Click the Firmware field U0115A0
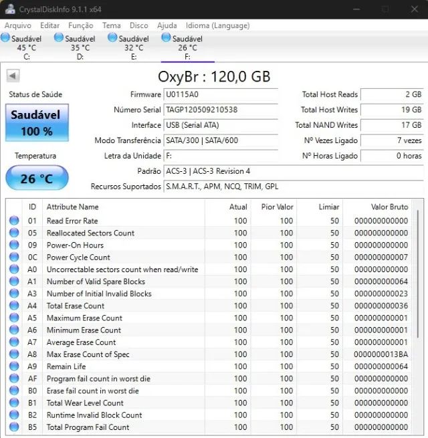428x438 pixels. pyautogui.click(x=221, y=94)
